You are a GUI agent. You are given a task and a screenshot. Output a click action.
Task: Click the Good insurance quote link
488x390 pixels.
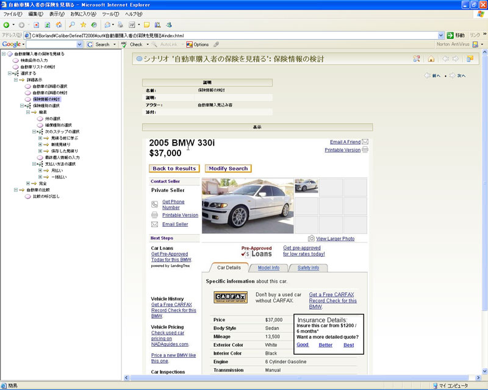pos(303,344)
